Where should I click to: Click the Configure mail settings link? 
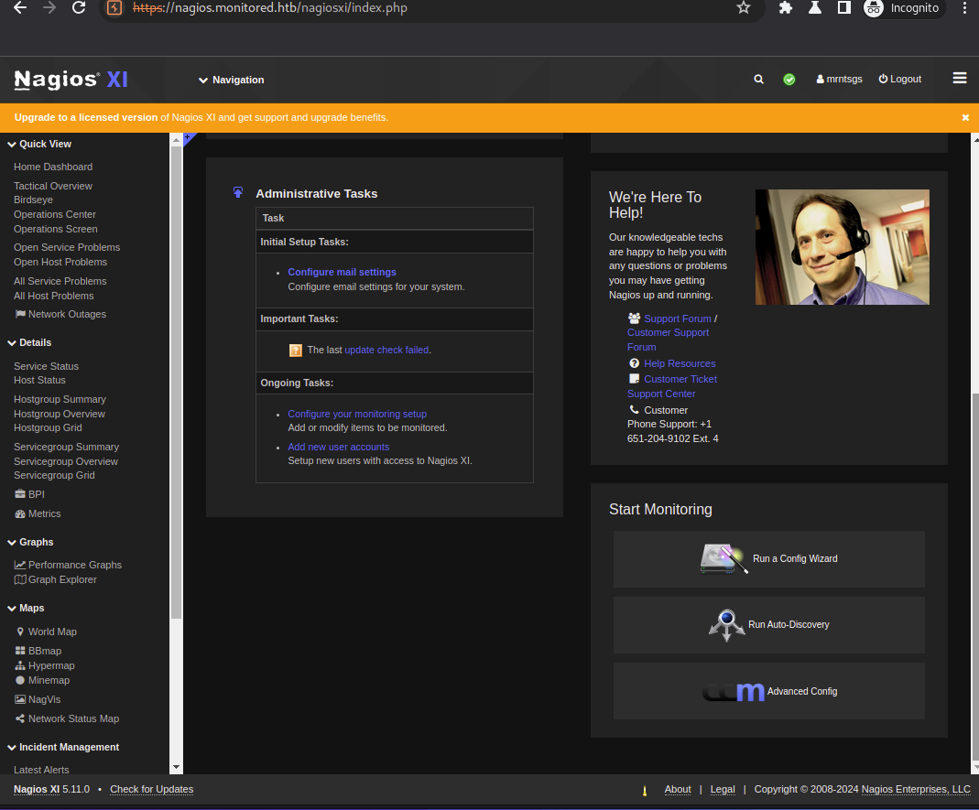click(x=342, y=272)
